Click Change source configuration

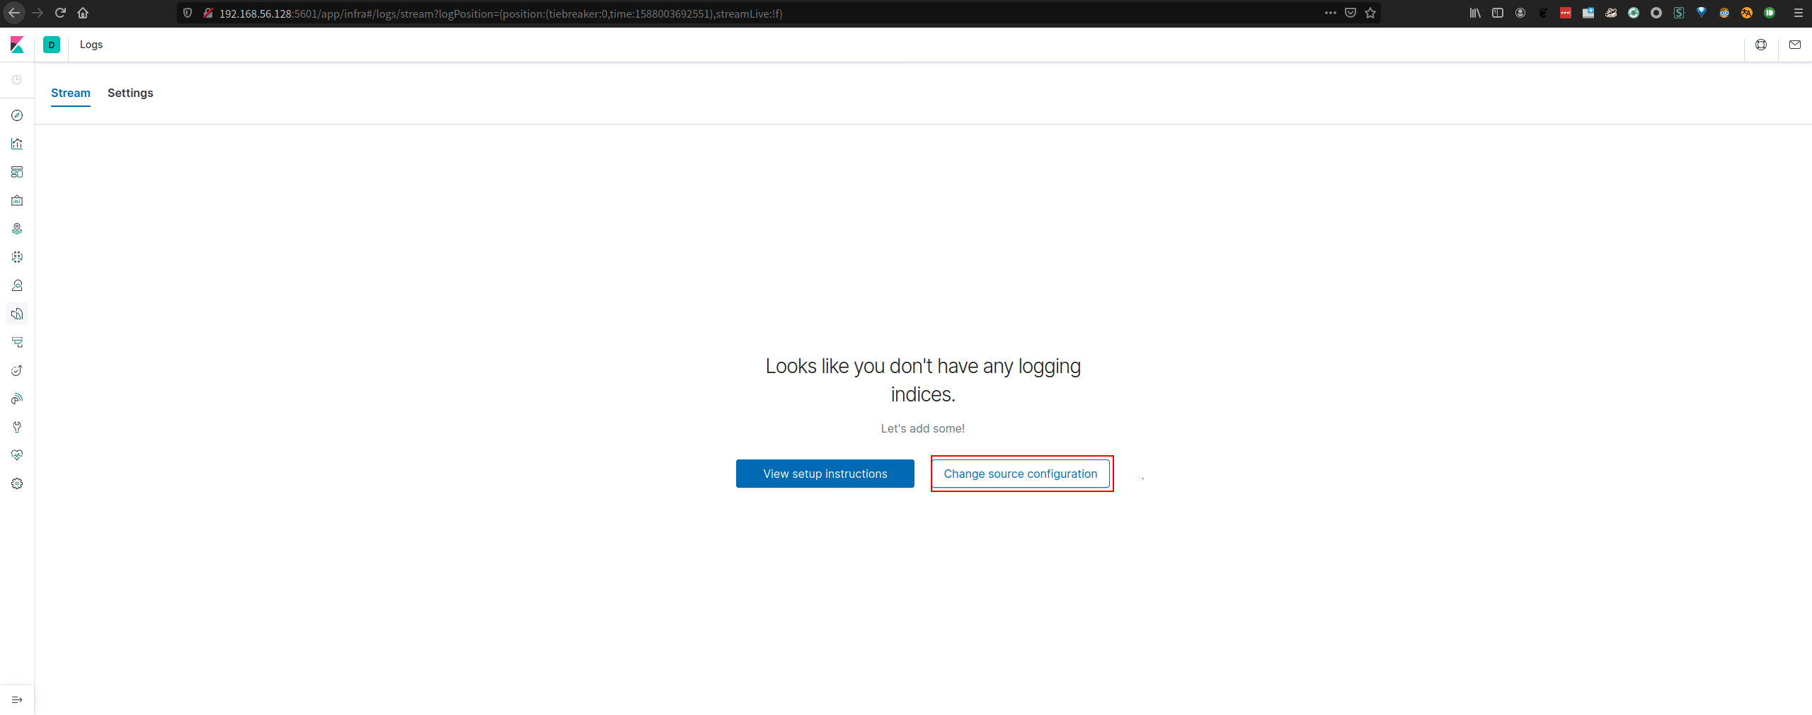pos(1020,474)
